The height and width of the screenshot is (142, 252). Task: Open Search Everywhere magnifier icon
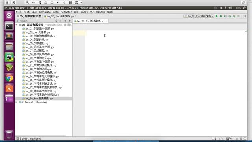coord(245,16)
